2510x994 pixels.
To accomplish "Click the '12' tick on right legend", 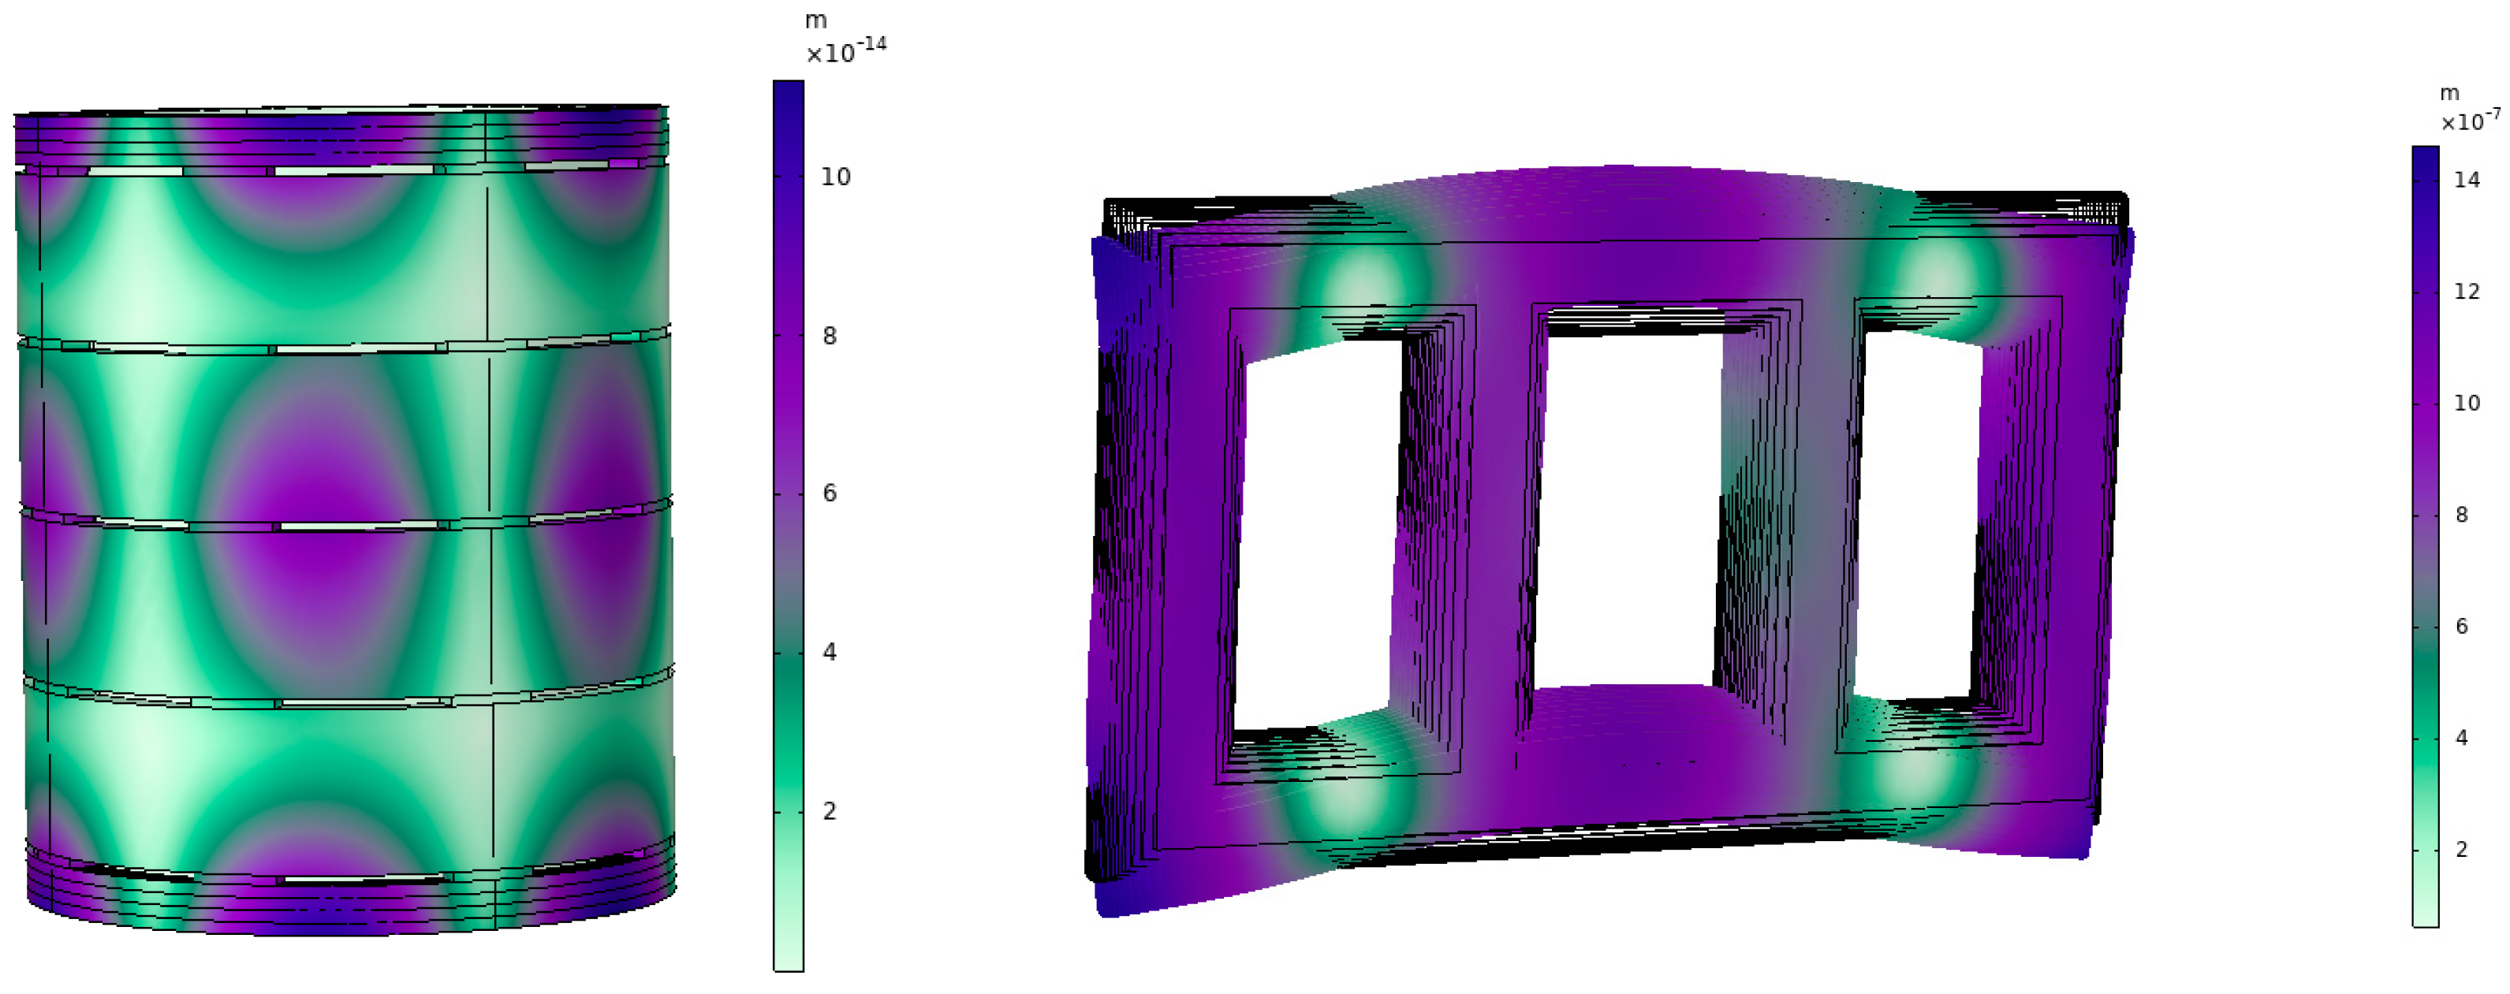I will tap(2467, 291).
